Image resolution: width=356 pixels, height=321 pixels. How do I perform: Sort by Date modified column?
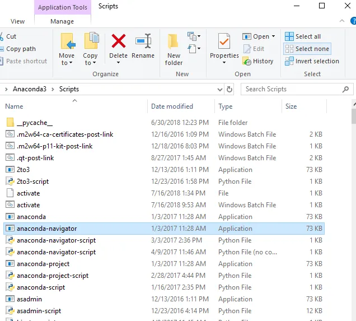tap(172, 106)
